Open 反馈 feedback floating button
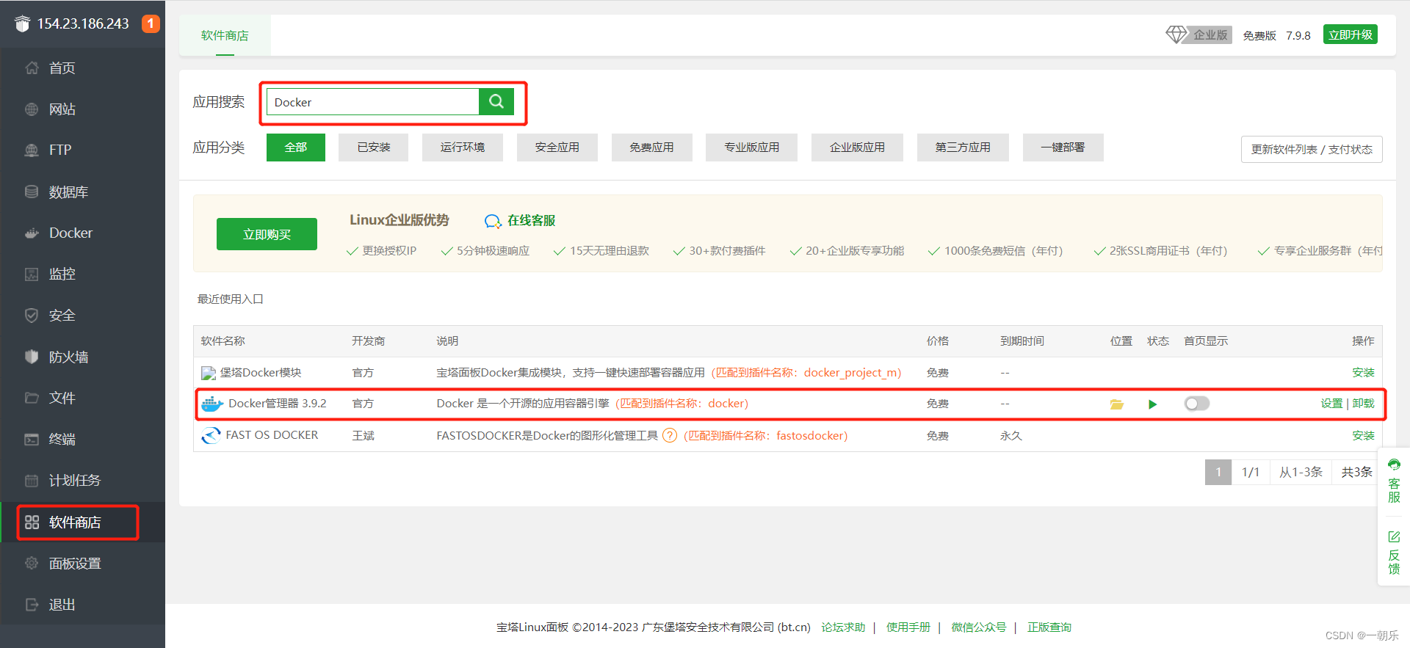The height and width of the screenshot is (648, 1410). pos(1394,553)
